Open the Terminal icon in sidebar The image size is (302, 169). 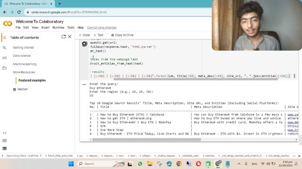(x=4, y=148)
